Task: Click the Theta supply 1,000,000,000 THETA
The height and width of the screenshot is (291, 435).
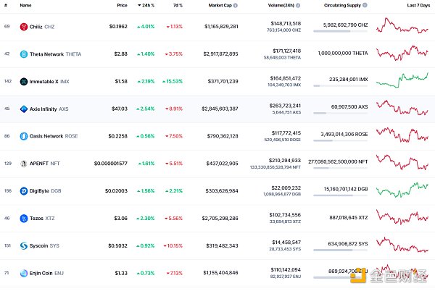Action: pyautogui.click(x=343, y=53)
